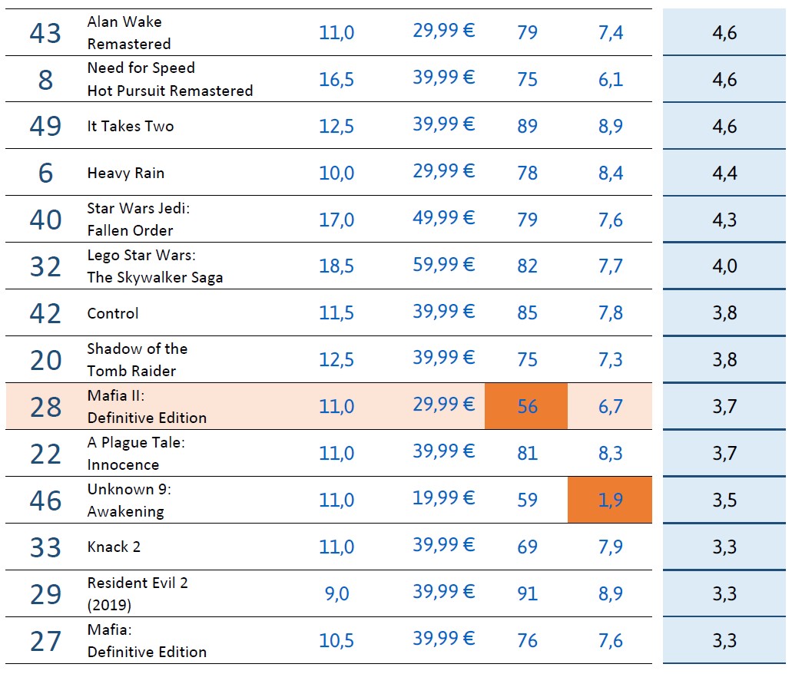The width and height of the screenshot is (792, 674).
Task: Select the Mafia II: Definitive Edition title
Action: (x=147, y=406)
